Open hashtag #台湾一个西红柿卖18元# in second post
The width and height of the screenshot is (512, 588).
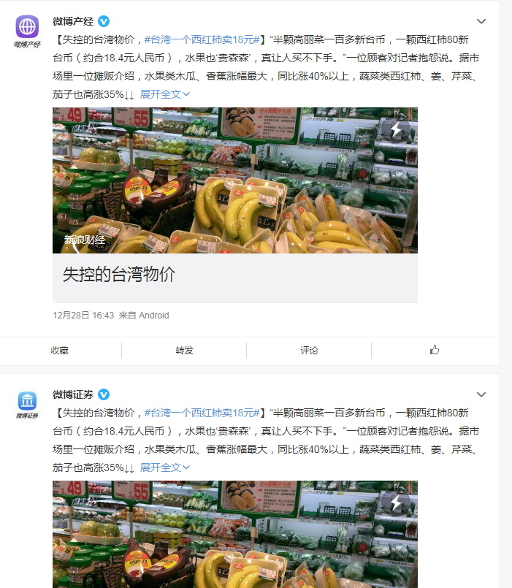[x=202, y=413]
